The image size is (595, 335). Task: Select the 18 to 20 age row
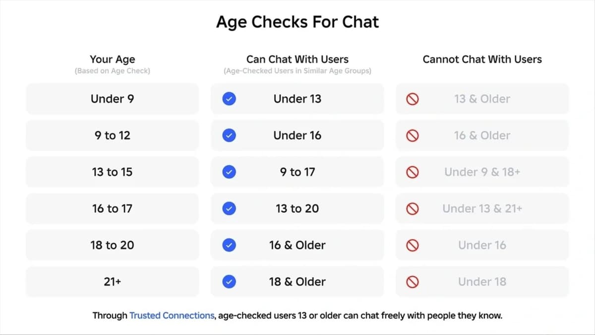[x=113, y=245]
